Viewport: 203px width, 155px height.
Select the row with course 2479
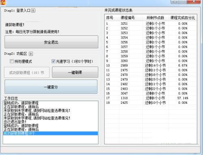click(151, 80)
